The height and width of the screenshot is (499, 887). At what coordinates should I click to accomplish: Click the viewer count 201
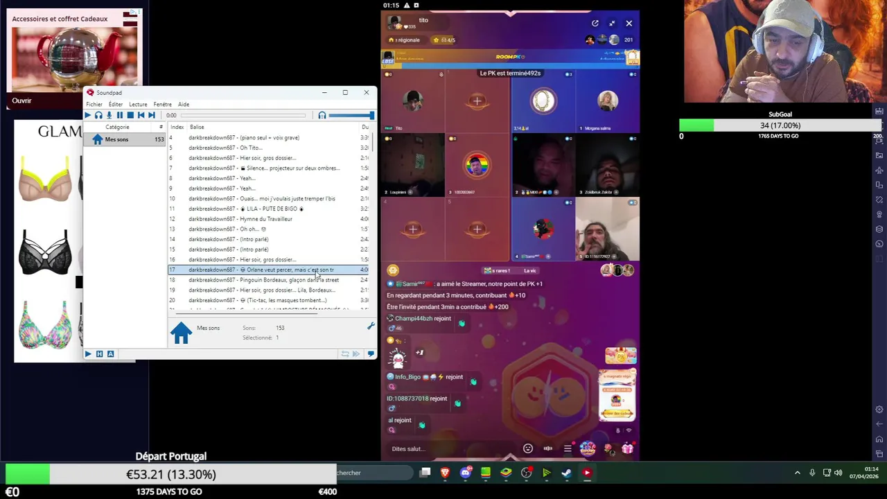pyautogui.click(x=629, y=40)
